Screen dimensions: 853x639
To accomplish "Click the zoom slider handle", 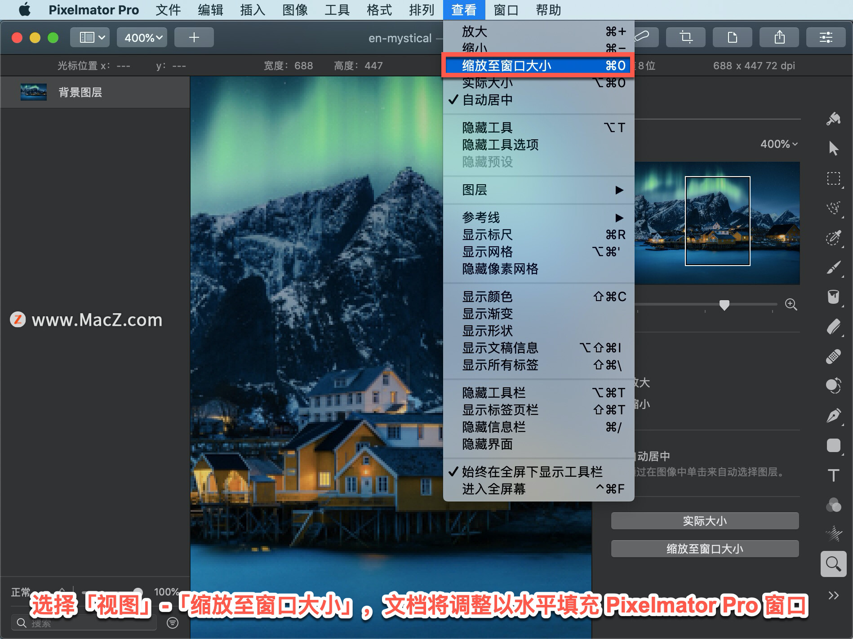I will [724, 305].
